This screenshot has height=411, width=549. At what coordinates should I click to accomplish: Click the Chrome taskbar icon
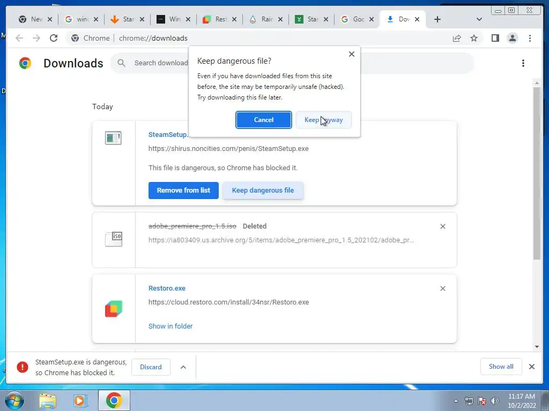pos(114,400)
